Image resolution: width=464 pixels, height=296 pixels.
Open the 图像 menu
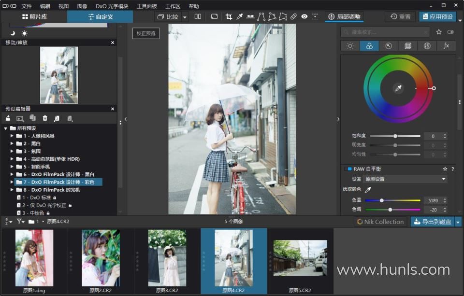tap(82, 6)
